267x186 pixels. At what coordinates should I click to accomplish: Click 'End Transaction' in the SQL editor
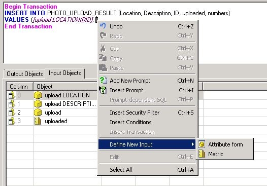point(28,26)
